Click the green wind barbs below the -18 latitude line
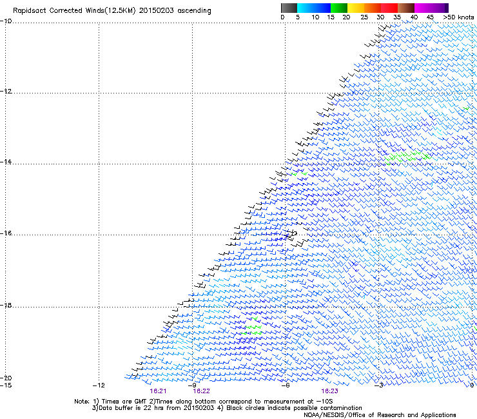Screen dimensions: 477x419 point(252,327)
